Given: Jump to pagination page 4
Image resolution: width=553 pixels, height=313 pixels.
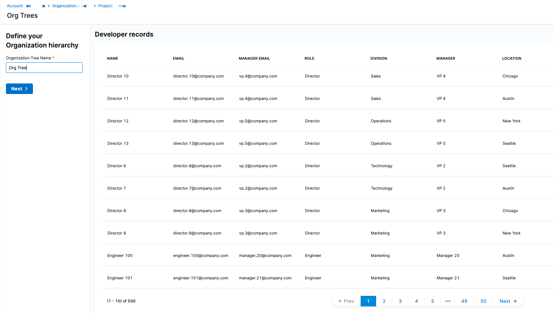Looking at the screenshot, I should coord(416,301).
